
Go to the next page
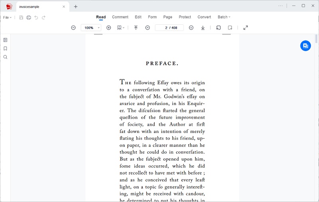[x=191, y=28]
